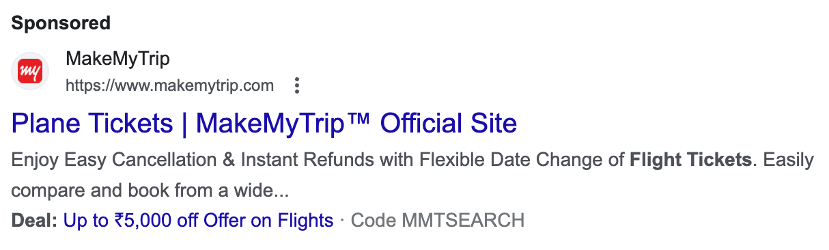Open the Up to ₹5,000 off Offer deal link
Viewport: 829px width, 250px height.
[x=198, y=221]
